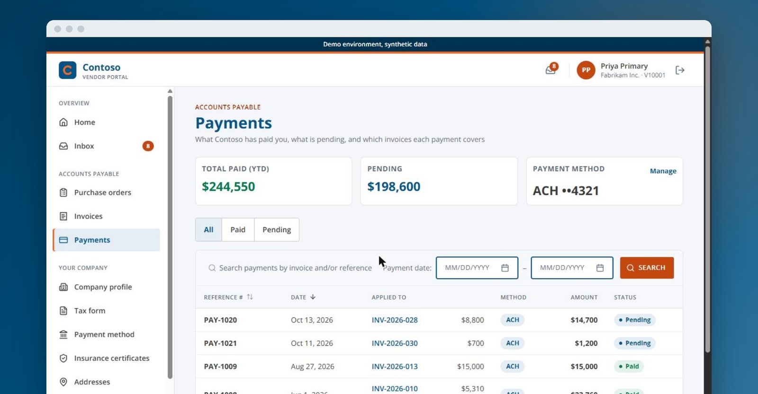Click the Pending $198,600 value
This screenshot has width=758, height=394.
394,187
